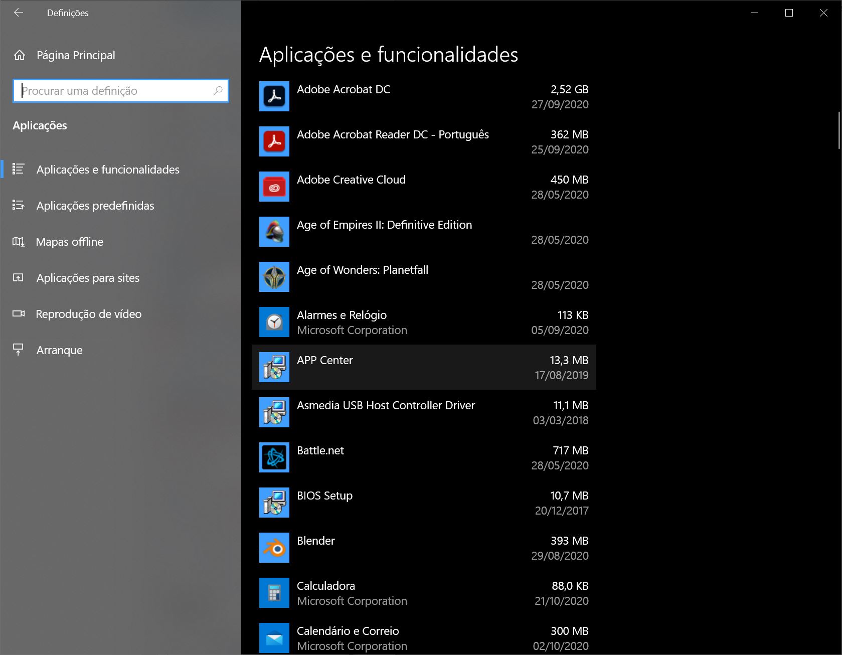Select Asmedia USB Host Controller Driver name
The height and width of the screenshot is (655, 842).
tap(386, 405)
